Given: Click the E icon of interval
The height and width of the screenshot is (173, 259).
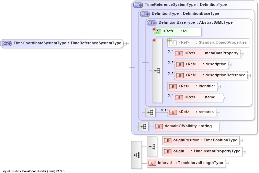Looking at the screenshot, I should tap(152, 163).
